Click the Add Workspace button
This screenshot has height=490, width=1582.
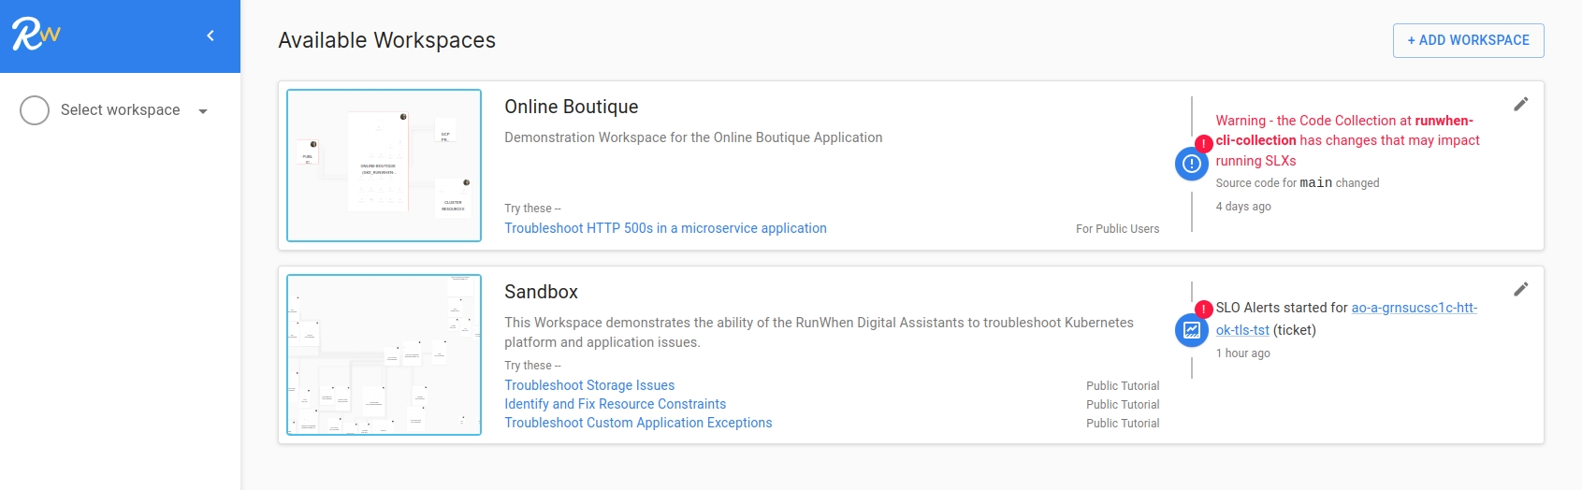click(x=1468, y=40)
